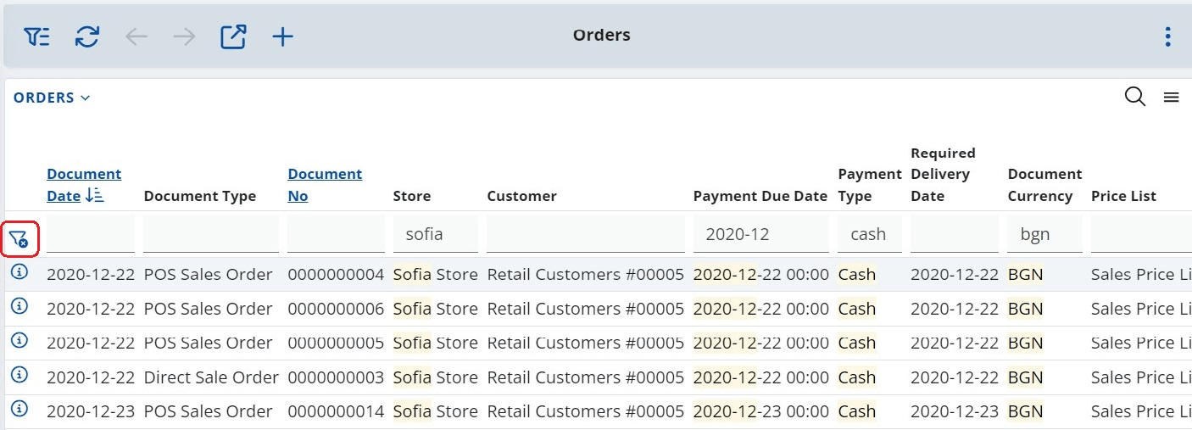Click Document Currency filter with bgn

[x=1044, y=234]
